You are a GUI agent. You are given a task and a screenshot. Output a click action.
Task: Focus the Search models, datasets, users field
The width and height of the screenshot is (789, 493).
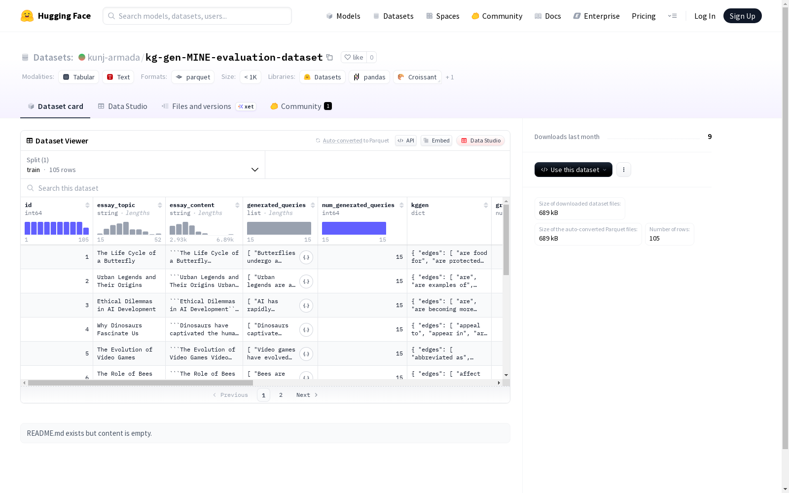[197, 16]
